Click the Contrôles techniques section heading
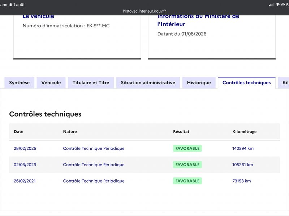This screenshot has width=289, height=216. 45,114
